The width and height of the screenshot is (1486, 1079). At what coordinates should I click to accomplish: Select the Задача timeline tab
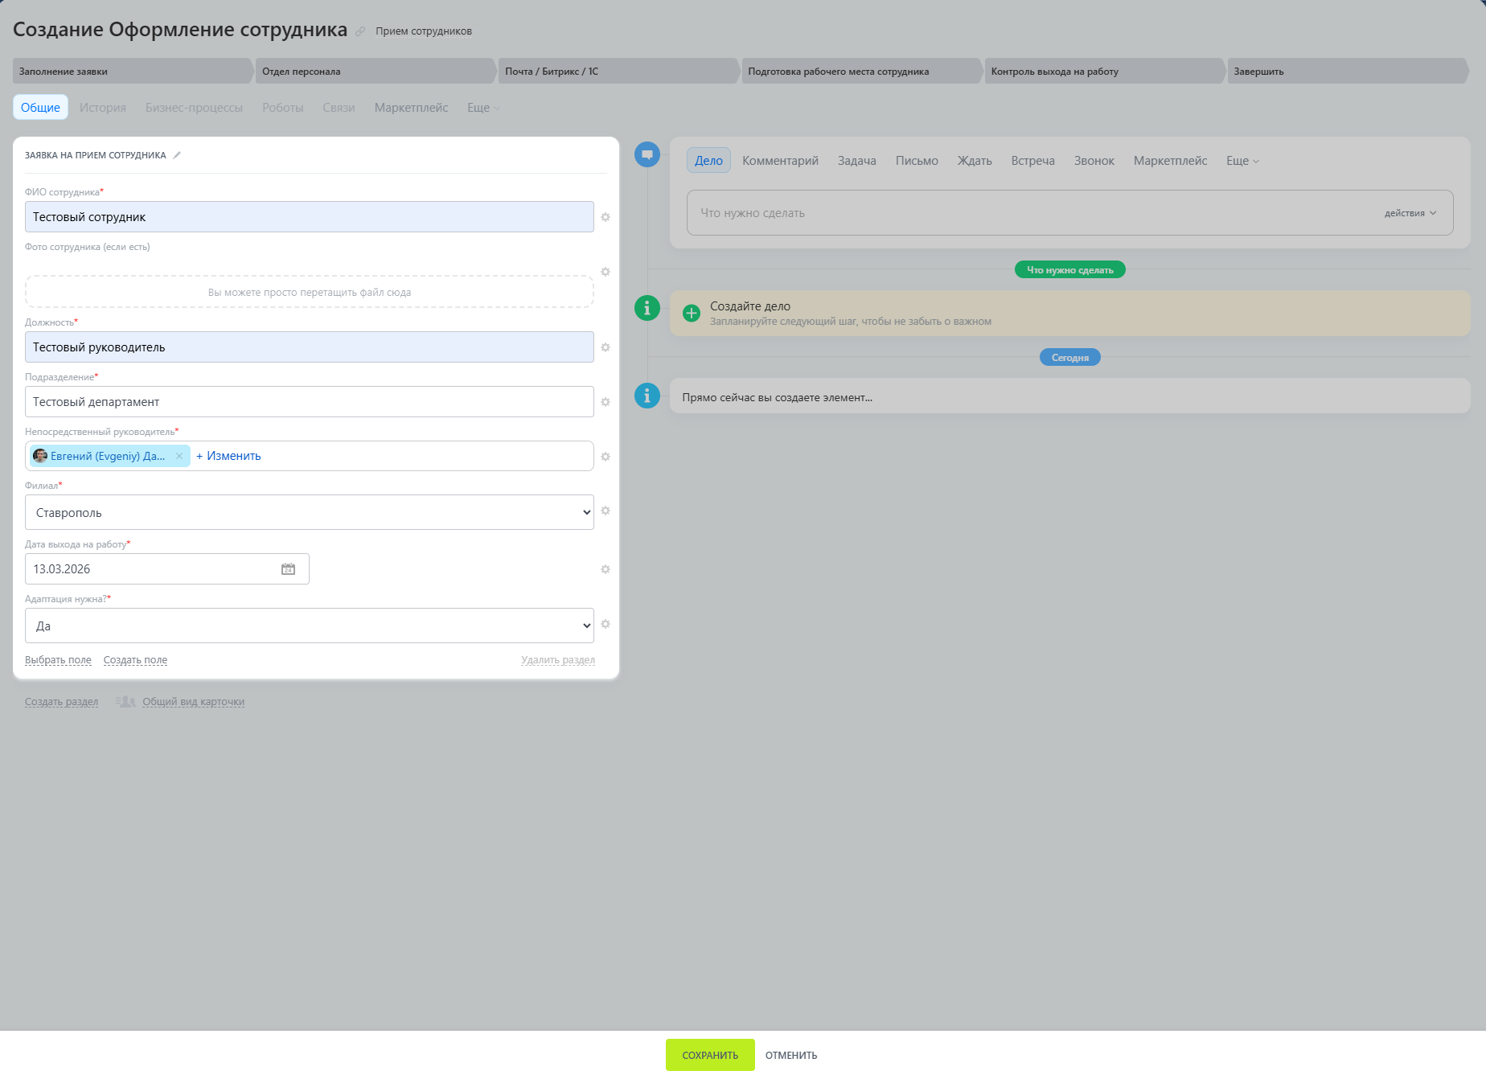tap(857, 161)
